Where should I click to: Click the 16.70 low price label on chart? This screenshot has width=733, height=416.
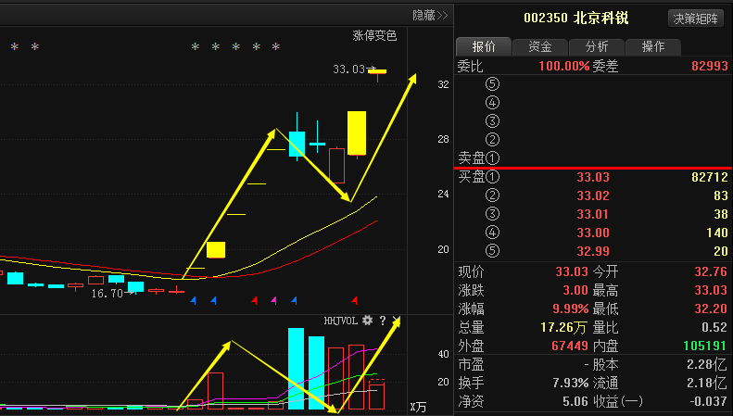pyautogui.click(x=107, y=293)
